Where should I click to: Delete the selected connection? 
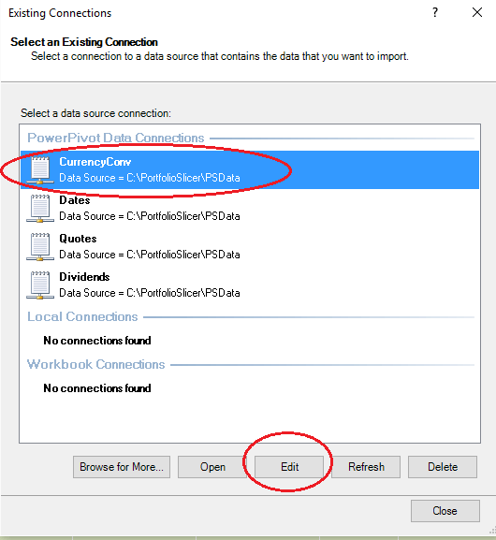click(443, 467)
